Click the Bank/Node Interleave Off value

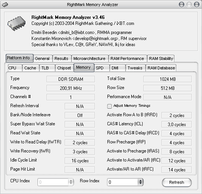(80, 115)
